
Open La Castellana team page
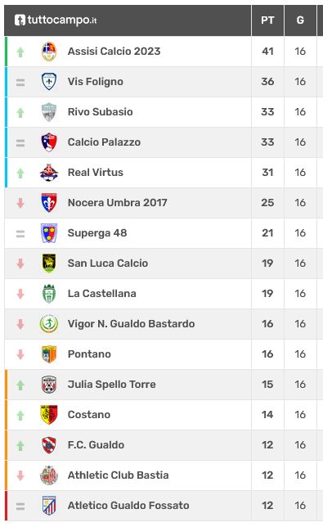pyautogui.click(x=101, y=294)
